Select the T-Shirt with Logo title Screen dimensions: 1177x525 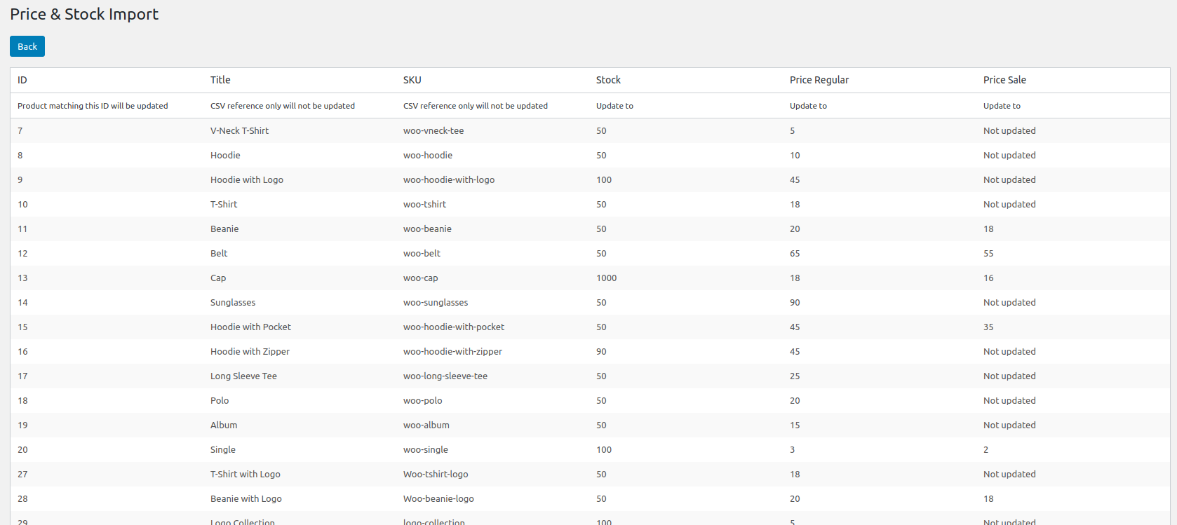pos(246,474)
